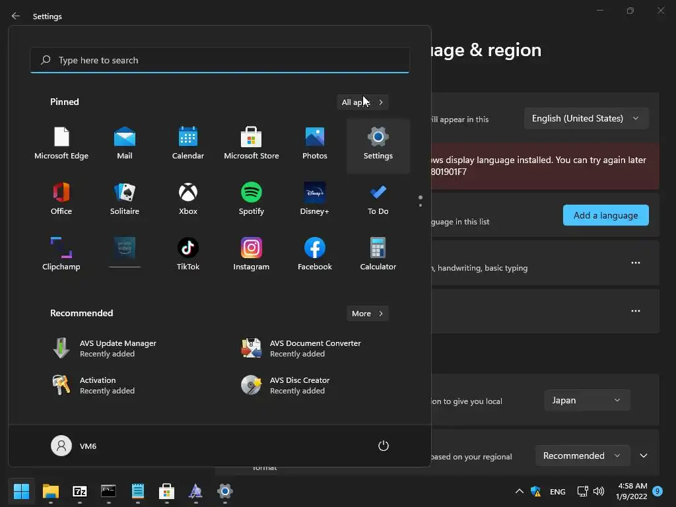Show more recommended items
676x507 pixels.
(367, 314)
